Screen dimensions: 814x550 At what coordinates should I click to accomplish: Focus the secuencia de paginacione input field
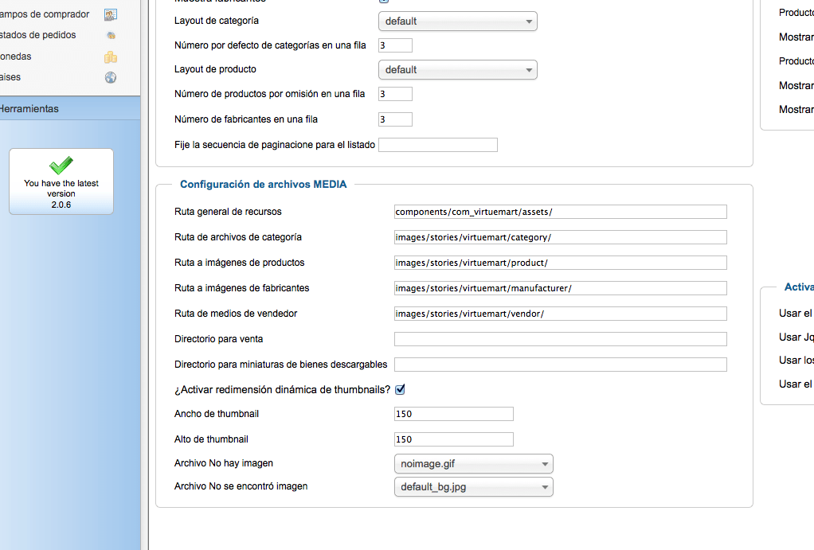click(438, 145)
